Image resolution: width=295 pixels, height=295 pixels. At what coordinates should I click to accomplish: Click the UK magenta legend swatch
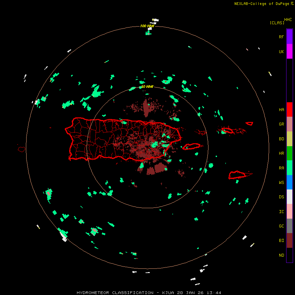[x=289, y=51]
